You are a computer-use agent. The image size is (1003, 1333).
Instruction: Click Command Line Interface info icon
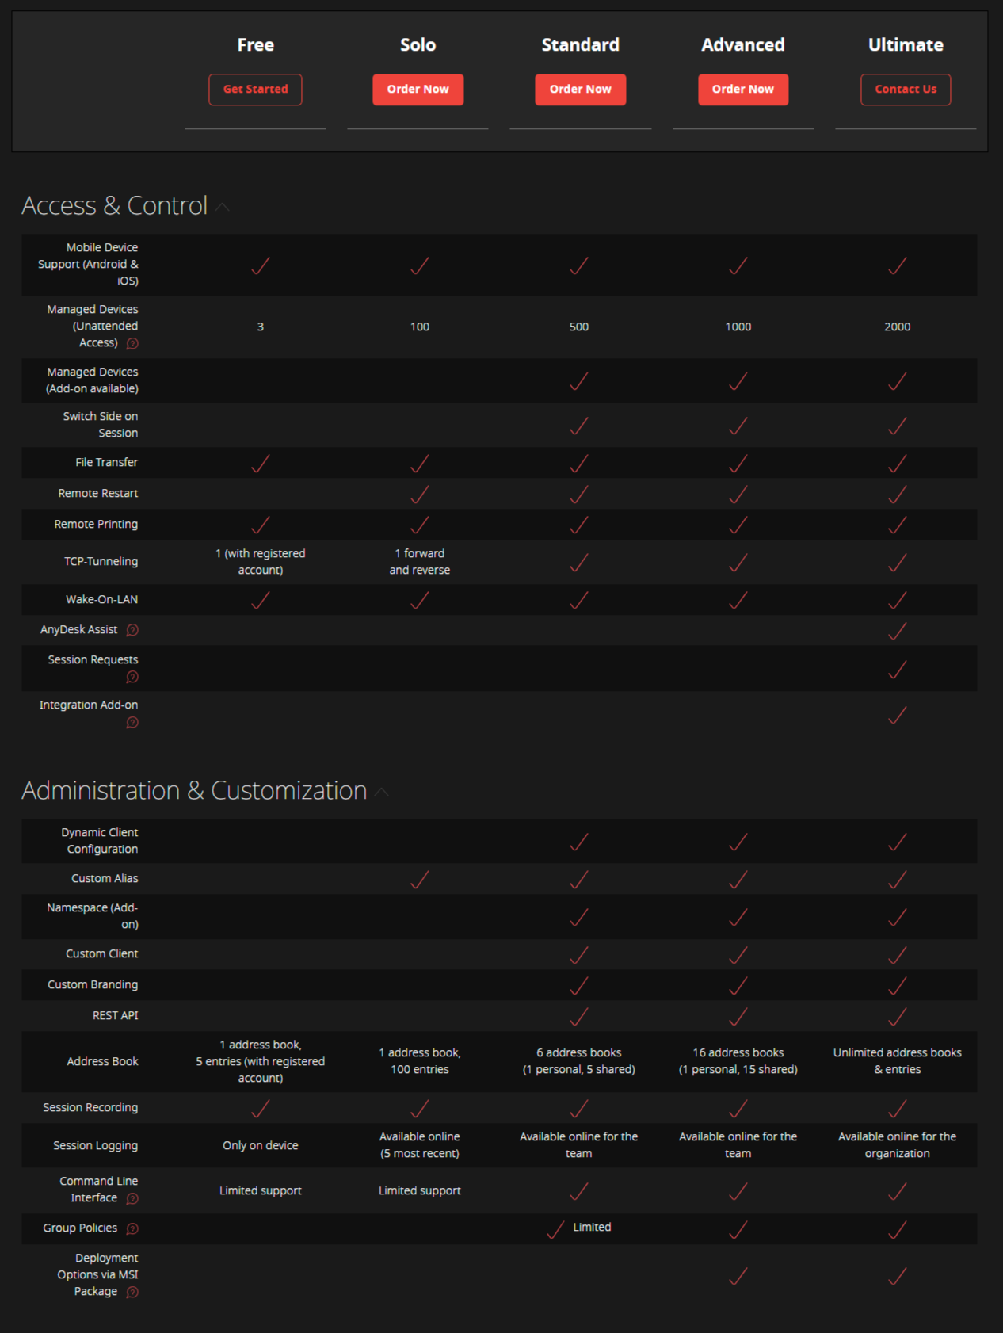click(132, 1198)
